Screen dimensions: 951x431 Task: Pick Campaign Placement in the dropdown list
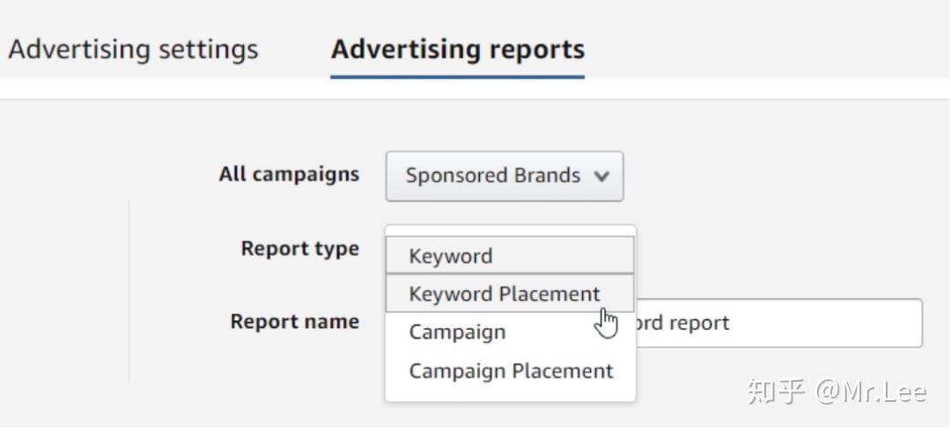[511, 371]
